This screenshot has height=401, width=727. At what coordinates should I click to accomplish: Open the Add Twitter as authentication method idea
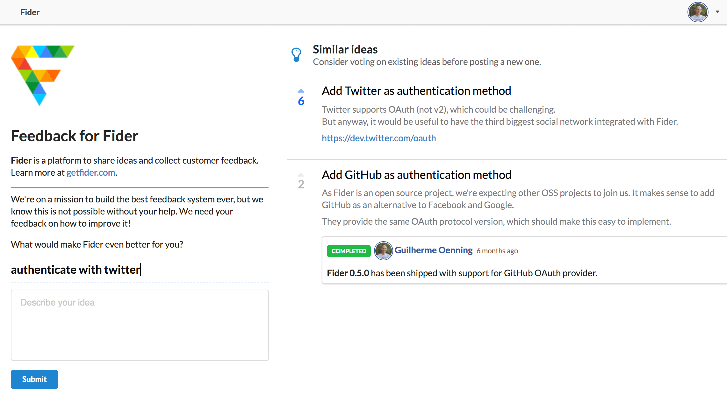[416, 91]
